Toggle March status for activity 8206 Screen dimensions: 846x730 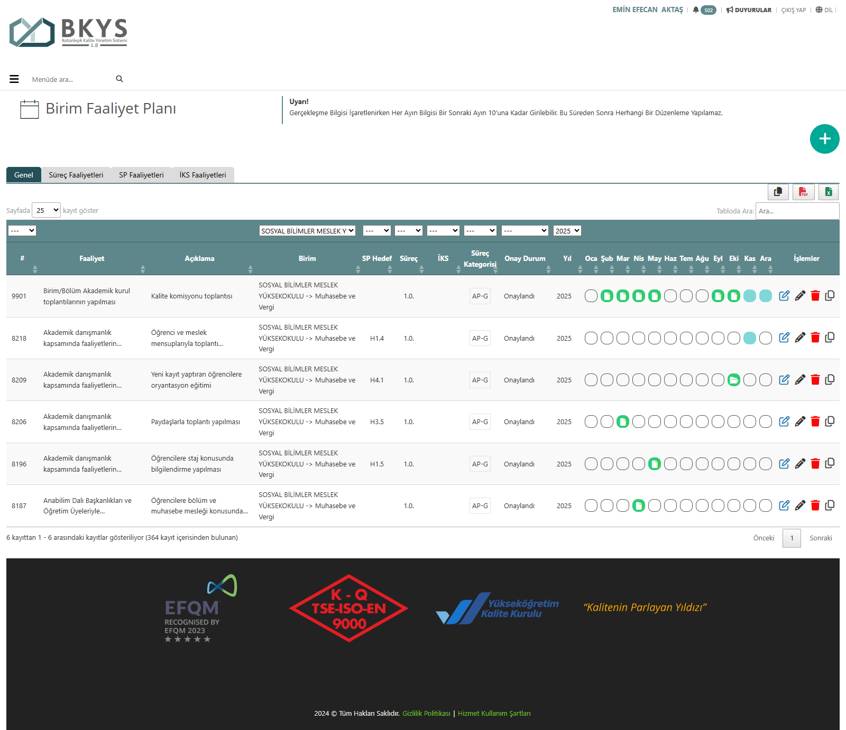click(622, 422)
